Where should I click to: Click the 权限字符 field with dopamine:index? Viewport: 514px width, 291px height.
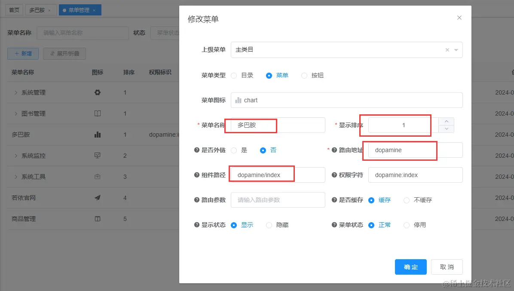415,175
